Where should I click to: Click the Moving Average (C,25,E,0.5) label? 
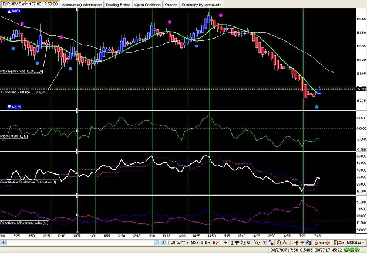click(22, 71)
